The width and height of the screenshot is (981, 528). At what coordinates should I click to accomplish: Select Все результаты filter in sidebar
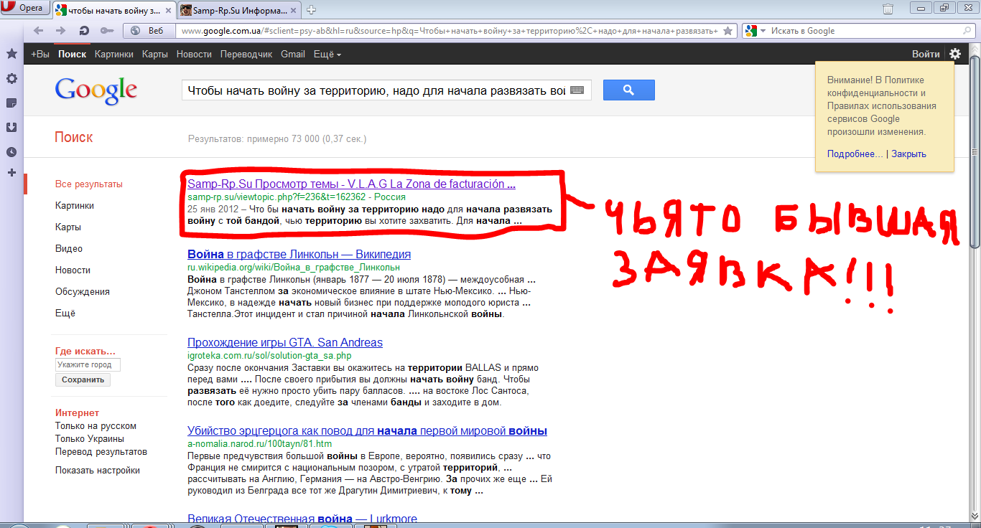89,184
